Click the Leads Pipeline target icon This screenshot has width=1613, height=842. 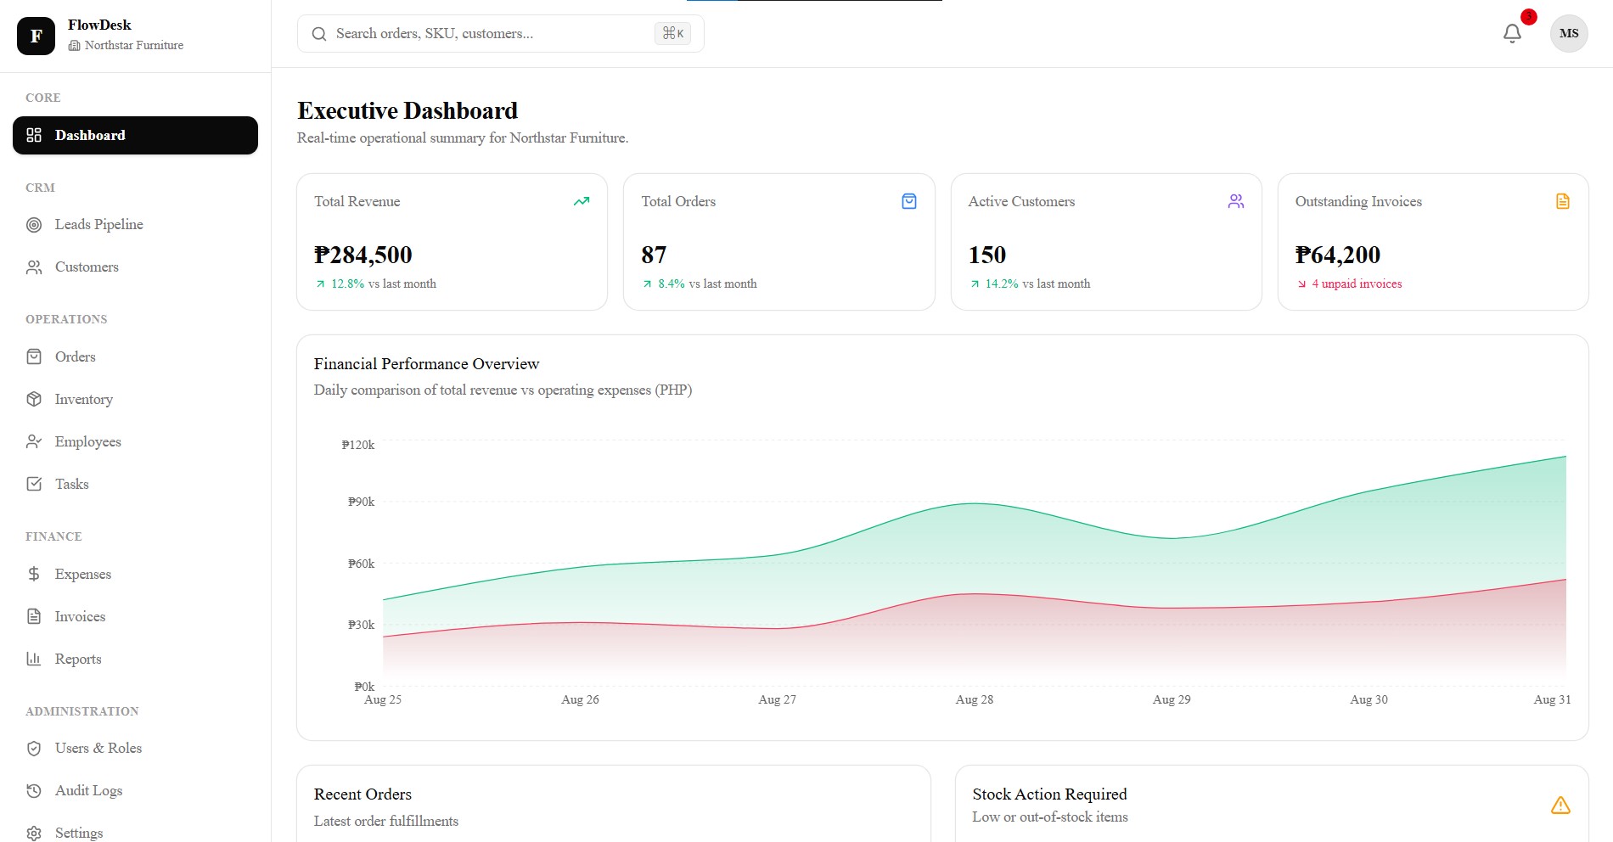coord(34,225)
